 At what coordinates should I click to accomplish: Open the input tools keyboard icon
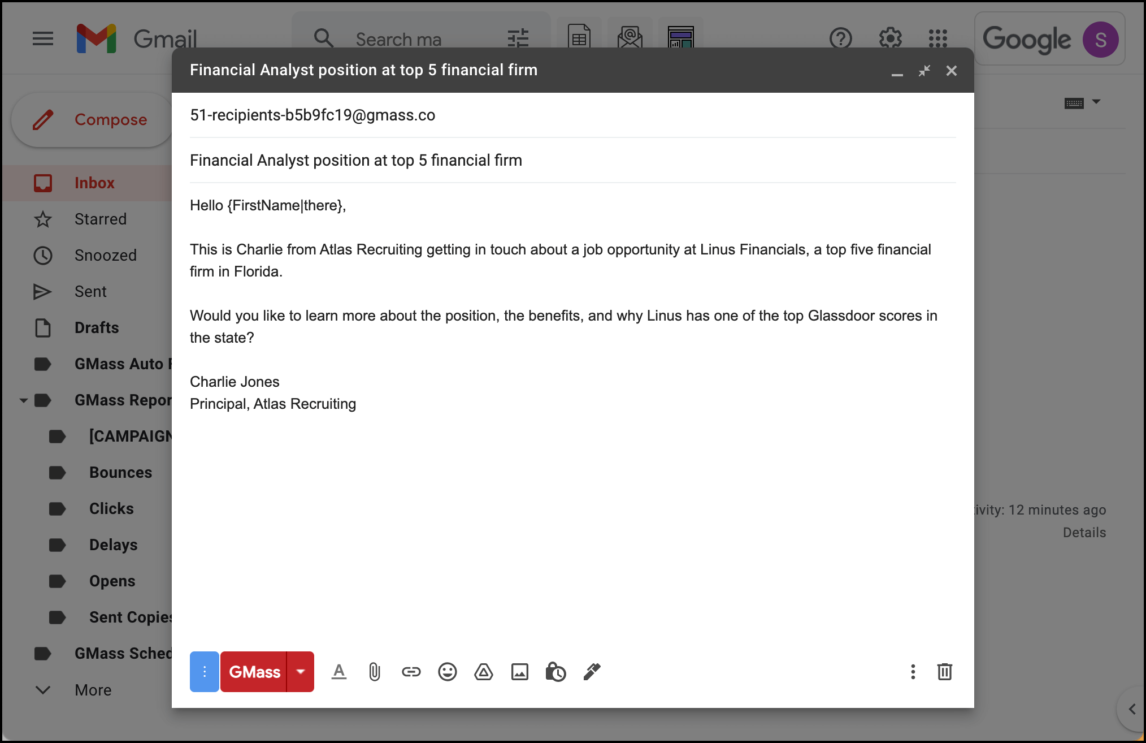(1074, 103)
